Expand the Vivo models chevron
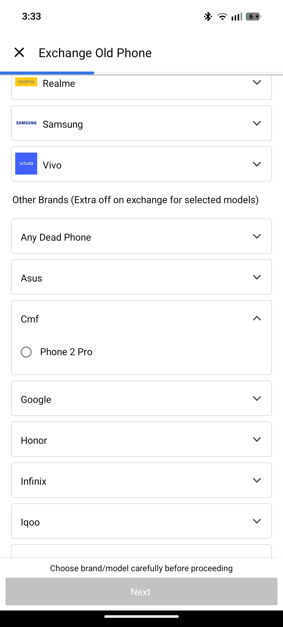This screenshot has height=627, width=283. point(257,164)
